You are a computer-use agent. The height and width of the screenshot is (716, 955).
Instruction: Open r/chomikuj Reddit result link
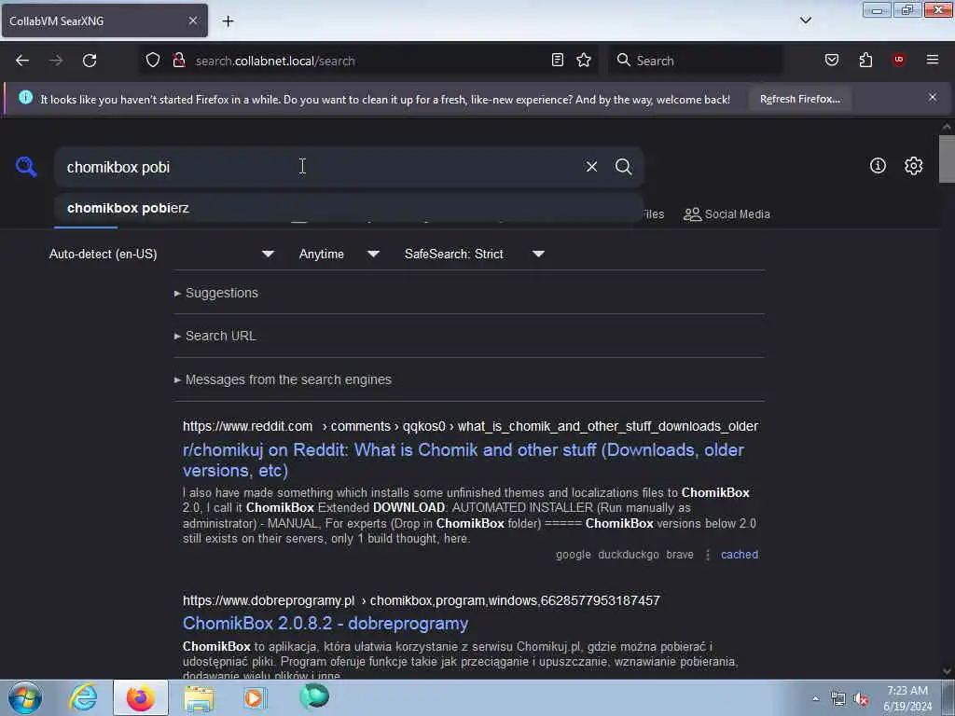464,460
